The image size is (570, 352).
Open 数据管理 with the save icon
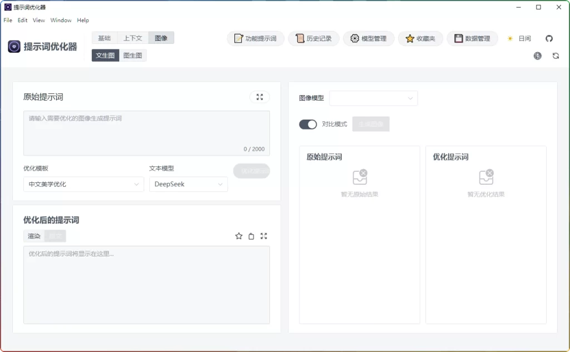click(472, 38)
